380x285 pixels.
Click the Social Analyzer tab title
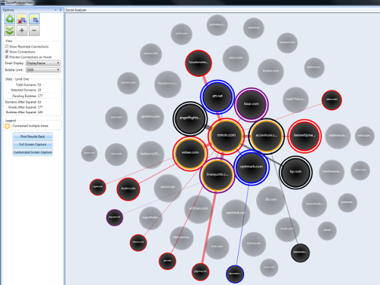pos(76,10)
